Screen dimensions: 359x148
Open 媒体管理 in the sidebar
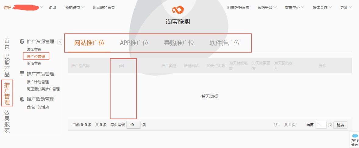34,50
